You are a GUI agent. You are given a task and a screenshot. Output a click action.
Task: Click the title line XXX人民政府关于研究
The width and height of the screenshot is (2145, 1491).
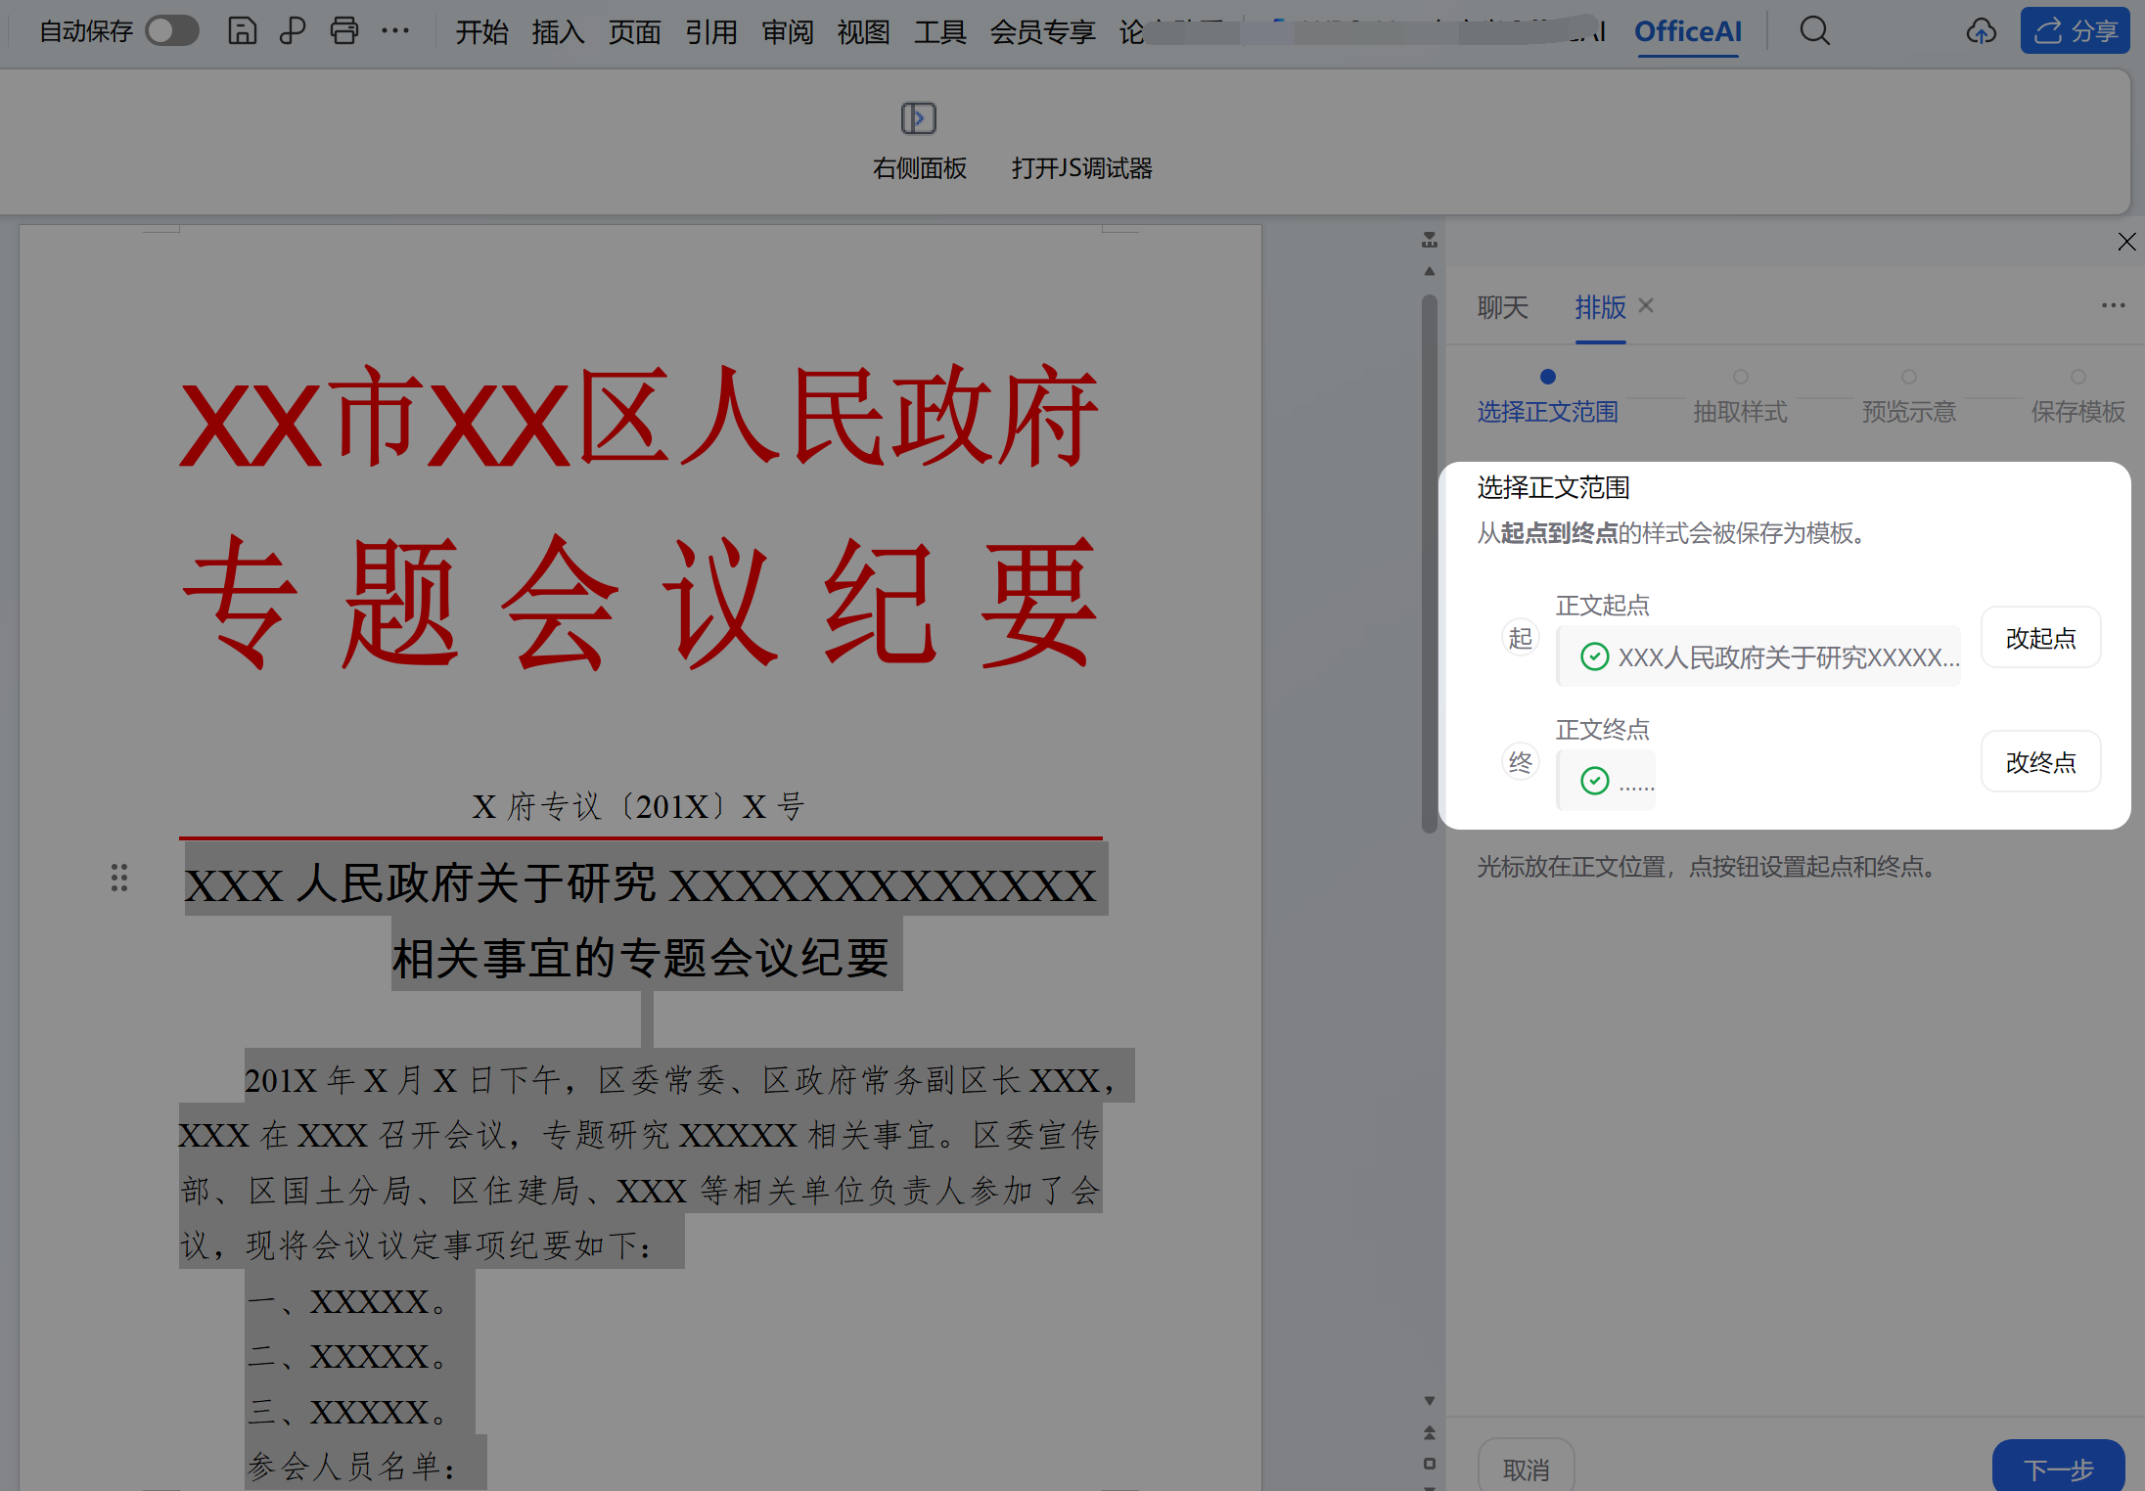(640, 884)
